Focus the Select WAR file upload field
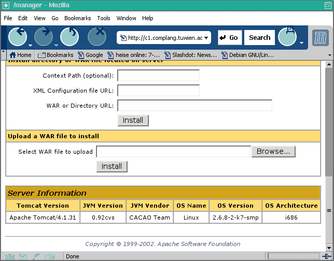 [173, 151]
